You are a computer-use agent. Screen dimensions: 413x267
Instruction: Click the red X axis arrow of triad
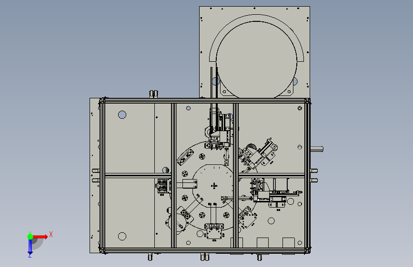coord(40,237)
